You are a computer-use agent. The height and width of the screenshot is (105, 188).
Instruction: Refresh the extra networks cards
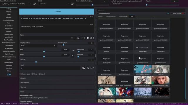(168, 13)
